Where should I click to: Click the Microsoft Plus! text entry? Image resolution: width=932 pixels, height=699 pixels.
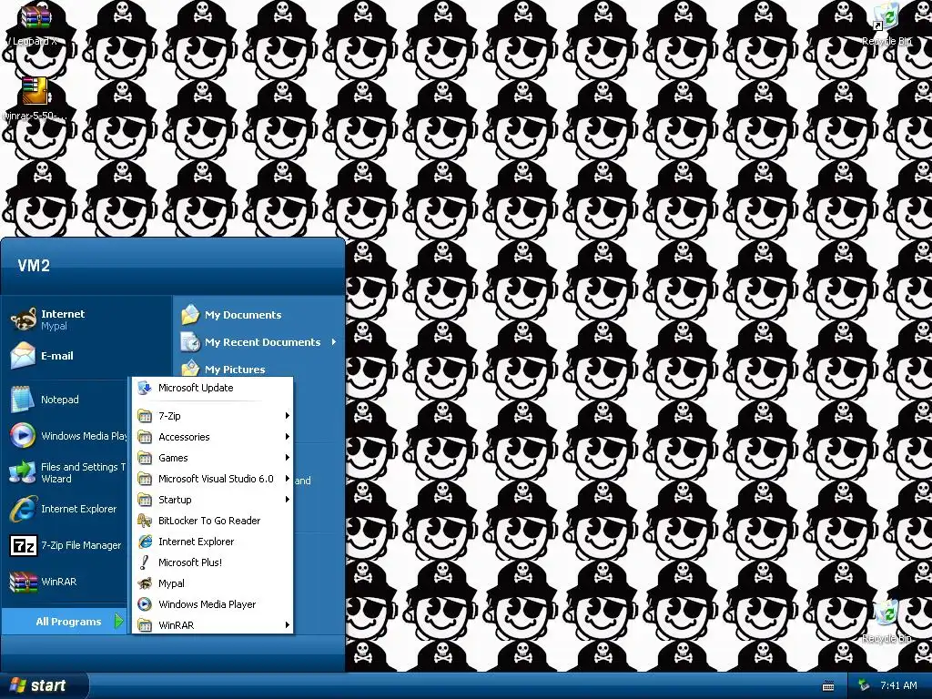190,562
